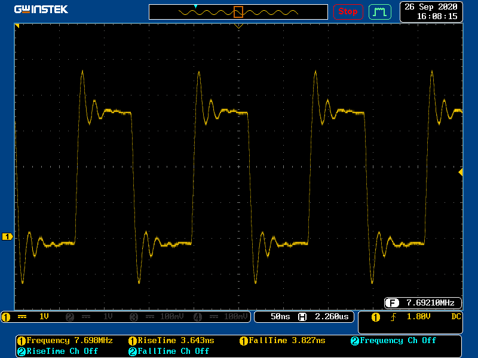Select the FallTime 3.827ns measurement

(283, 341)
